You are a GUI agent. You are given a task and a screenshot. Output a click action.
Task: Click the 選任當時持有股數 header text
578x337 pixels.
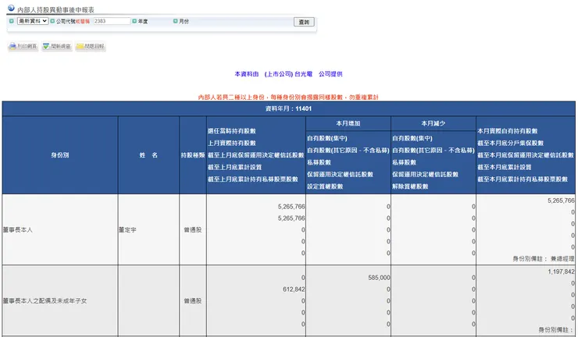[231, 131]
